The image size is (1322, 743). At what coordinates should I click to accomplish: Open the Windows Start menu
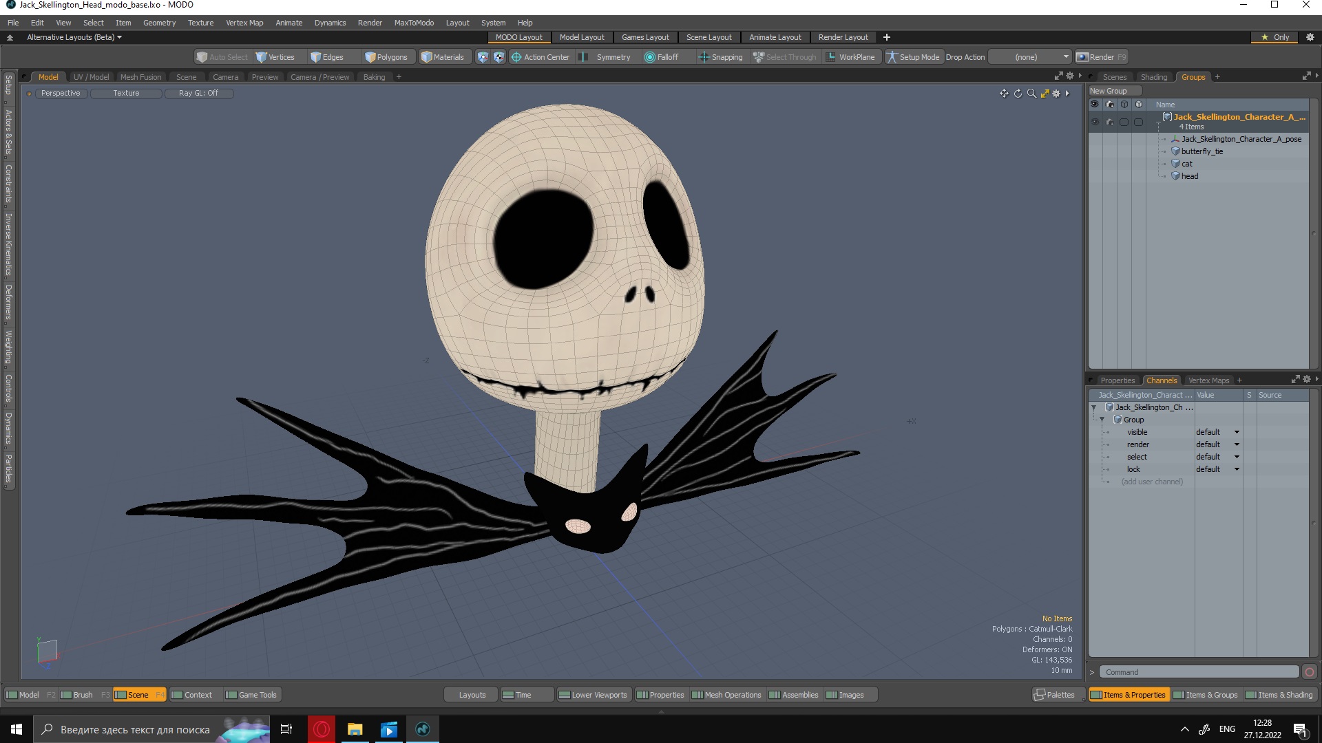[17, 729]
